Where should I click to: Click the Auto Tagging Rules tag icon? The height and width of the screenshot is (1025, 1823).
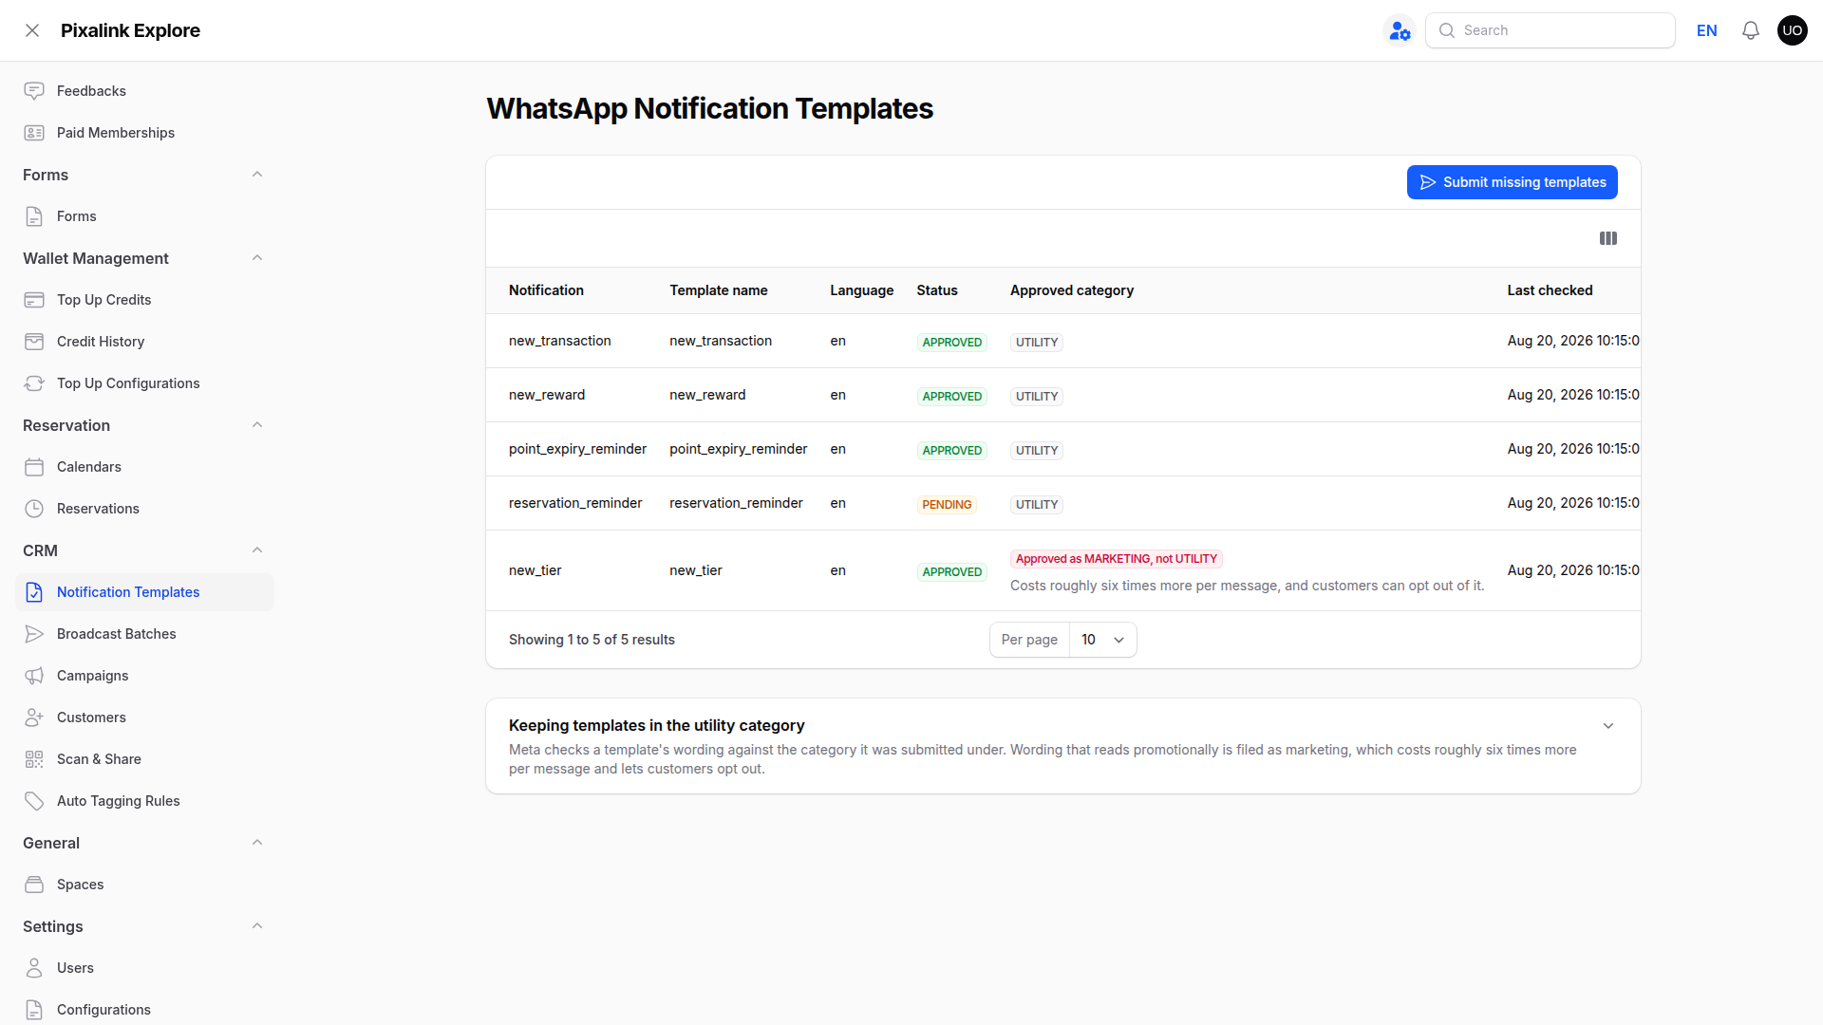pyautogui.click(x=34, y=801)
